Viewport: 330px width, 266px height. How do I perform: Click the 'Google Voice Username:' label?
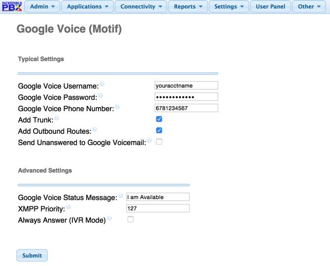[x=58, y=86]
